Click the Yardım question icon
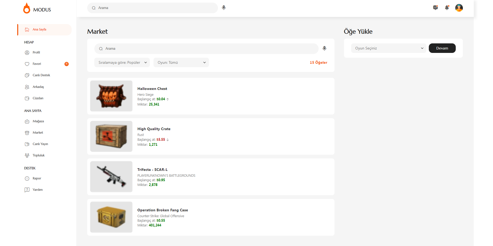 click(x=27, y=190)
